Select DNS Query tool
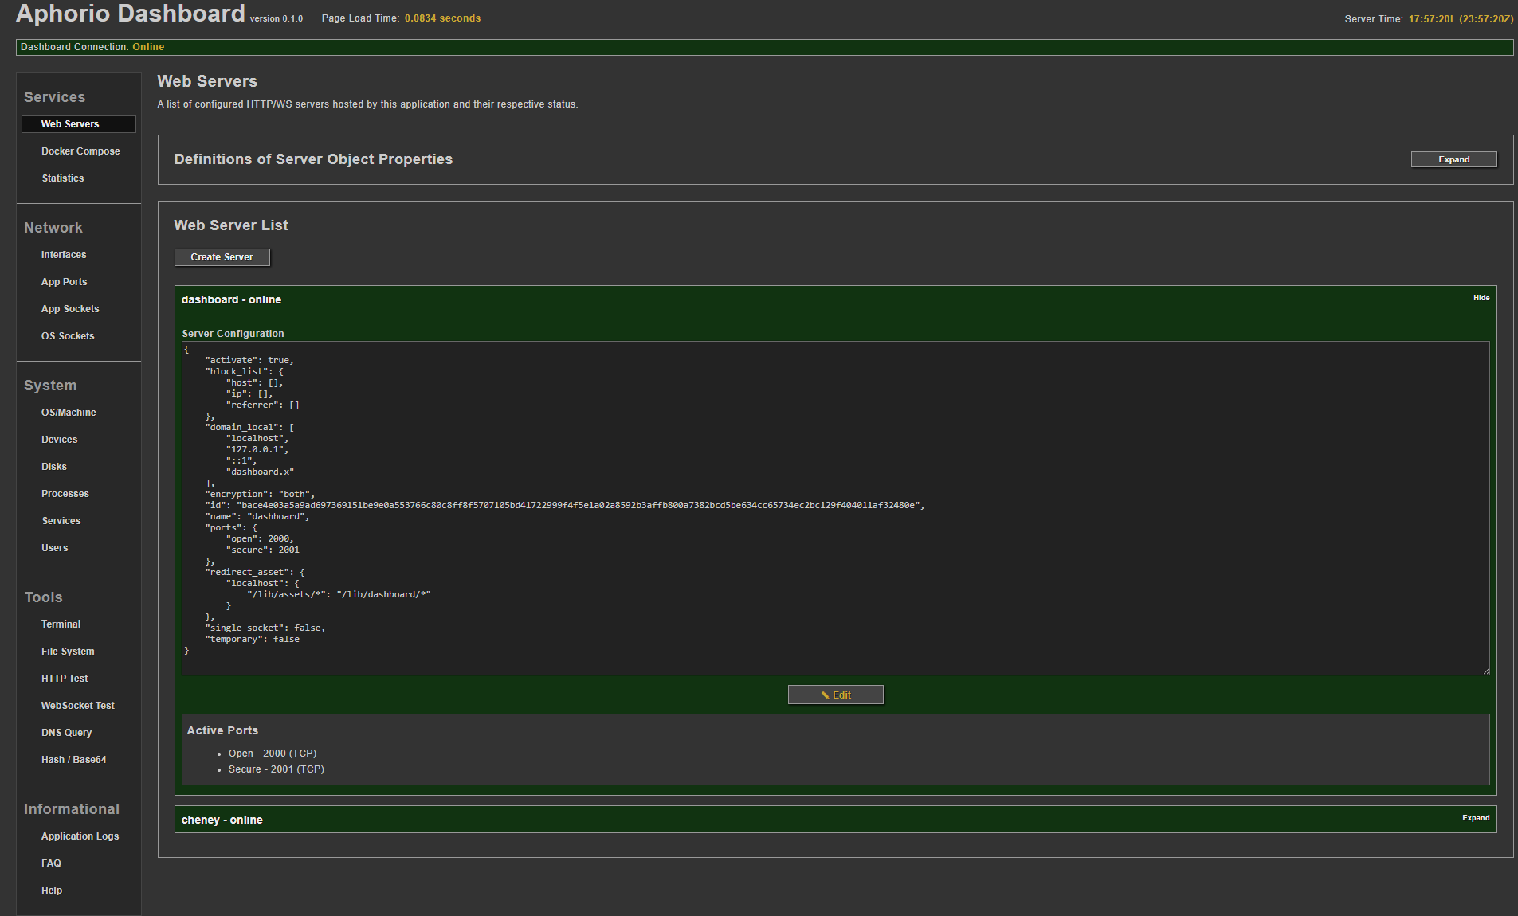The width and height of the screenshot is (1518, 916). click(x=67, y=733)
